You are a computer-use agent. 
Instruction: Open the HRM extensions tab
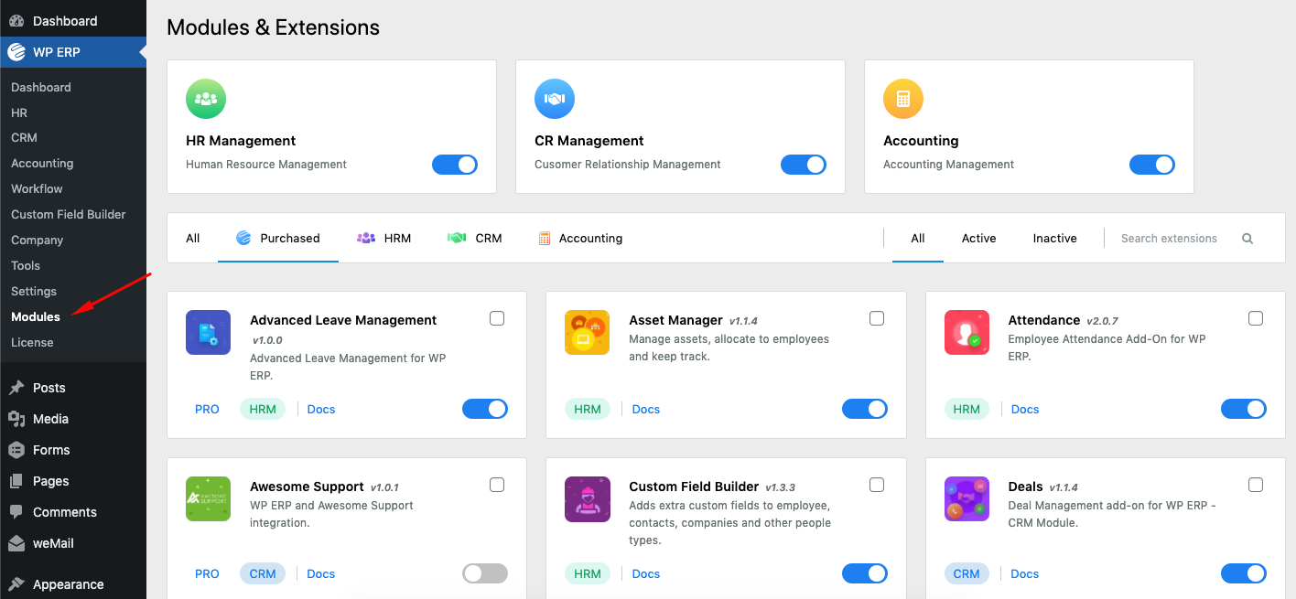tap(384, 239)
